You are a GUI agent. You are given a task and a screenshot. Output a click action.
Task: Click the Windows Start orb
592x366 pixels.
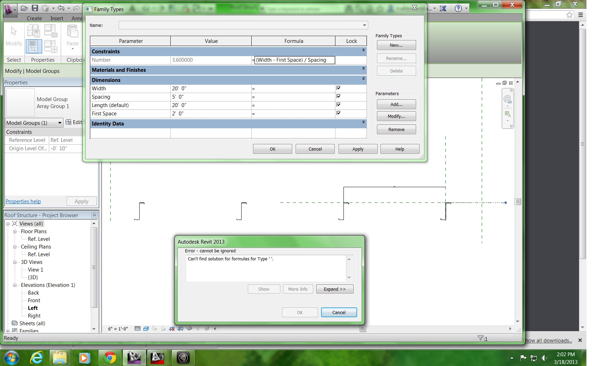pyautogui.click(x=11, y=358)
